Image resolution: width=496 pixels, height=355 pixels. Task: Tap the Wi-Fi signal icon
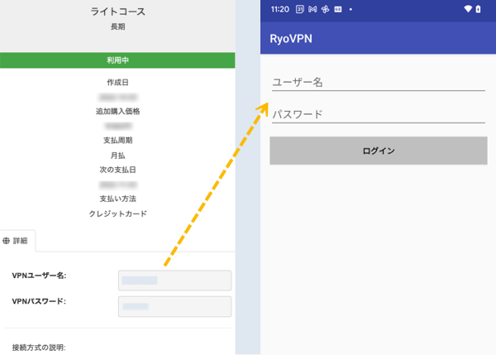468,9
